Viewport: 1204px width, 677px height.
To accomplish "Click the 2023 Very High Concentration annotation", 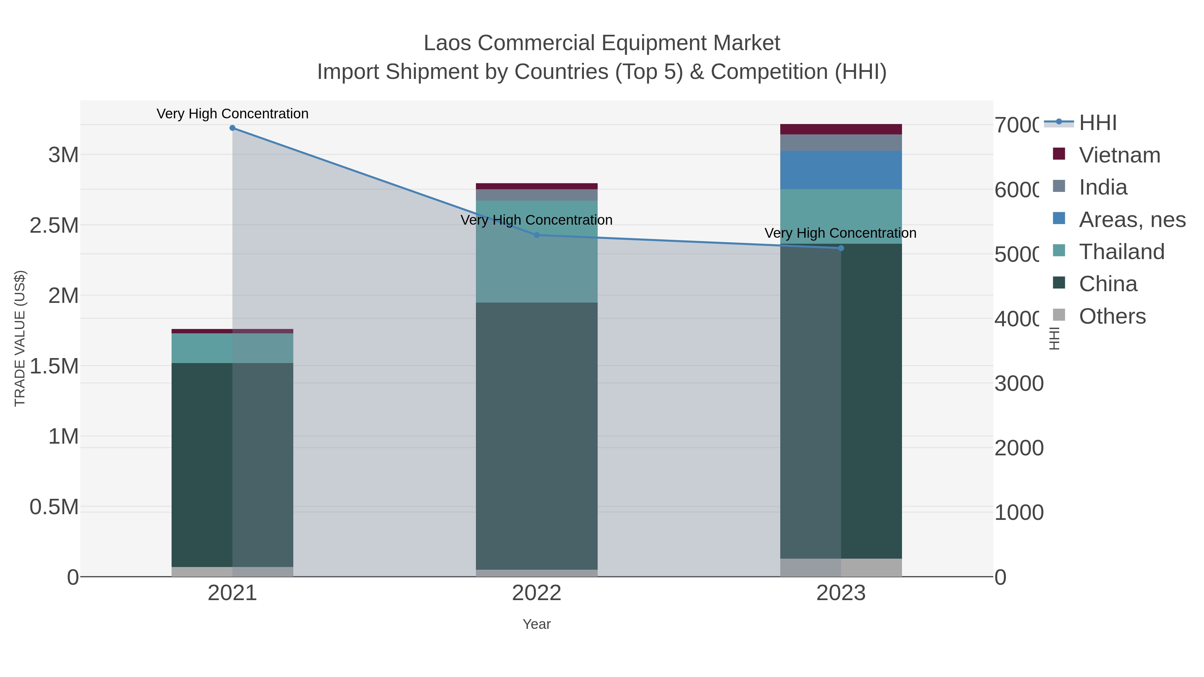I will 840,233.
